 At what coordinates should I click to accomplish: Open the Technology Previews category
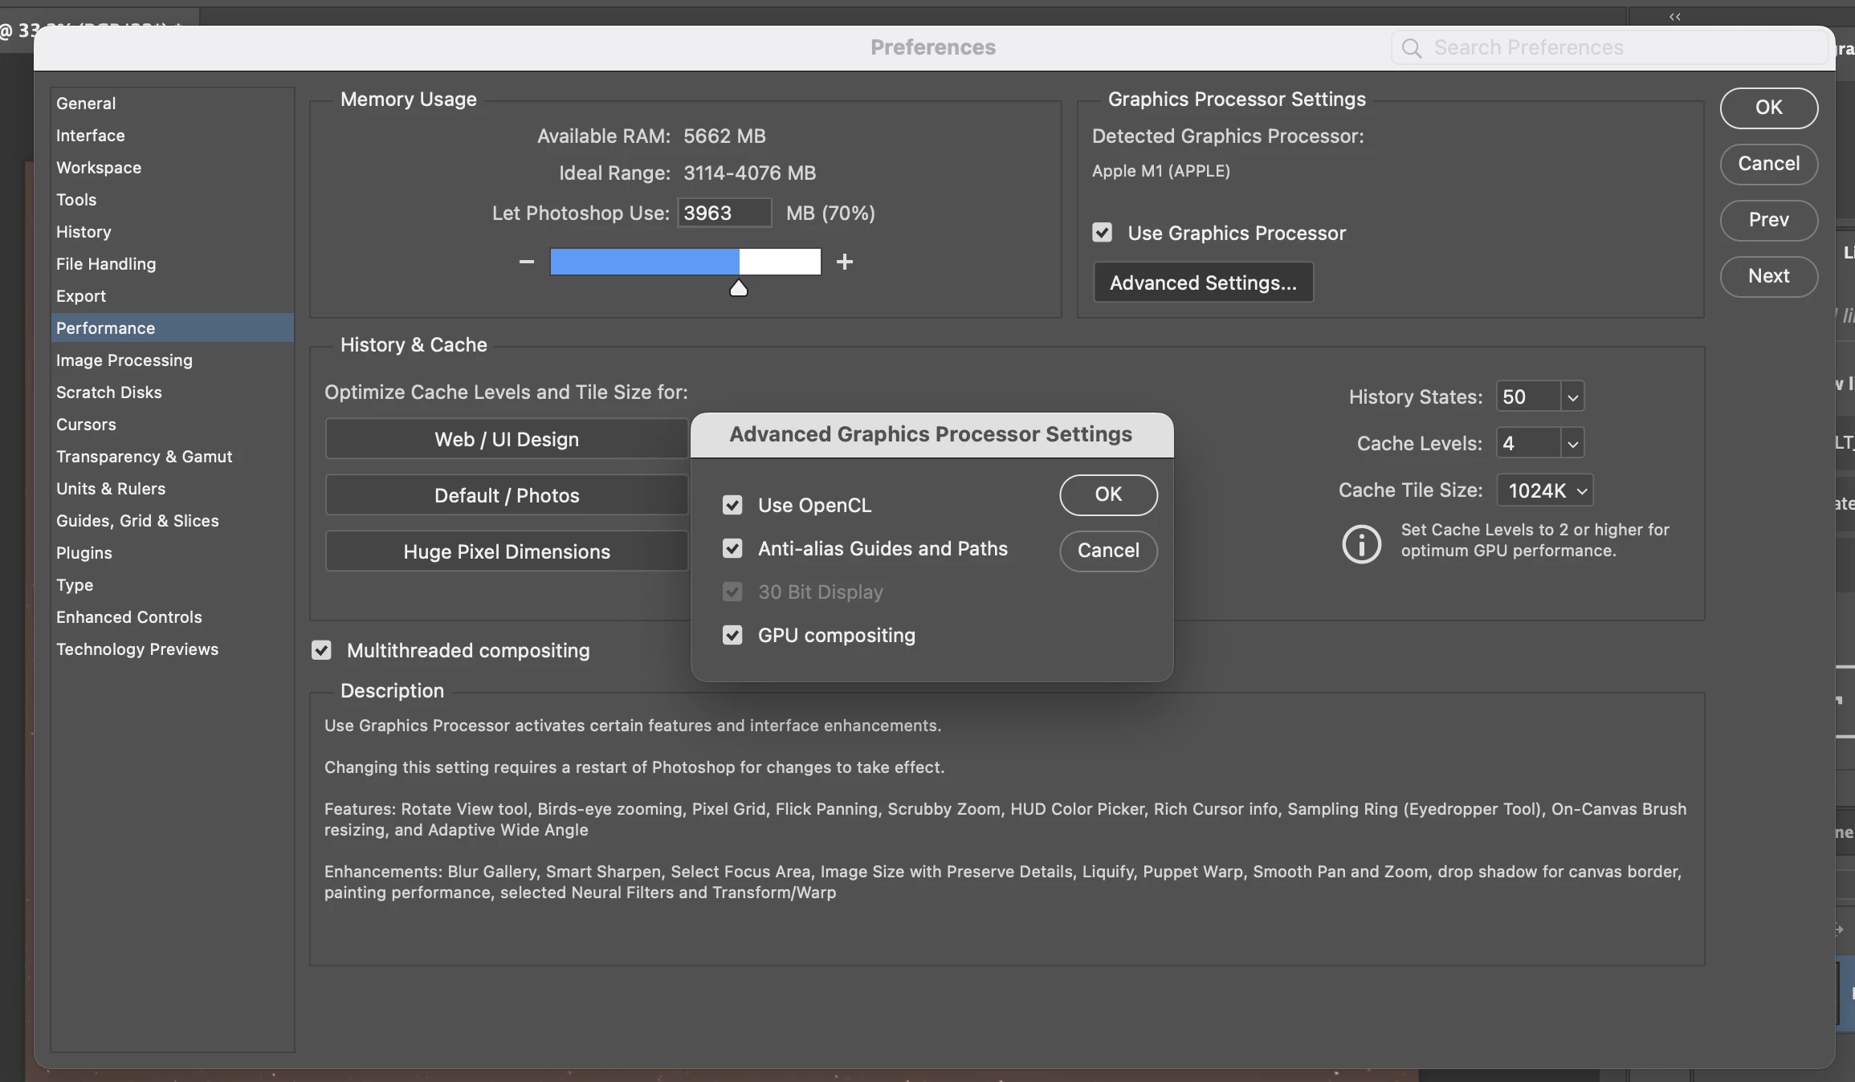click(137, 649)
